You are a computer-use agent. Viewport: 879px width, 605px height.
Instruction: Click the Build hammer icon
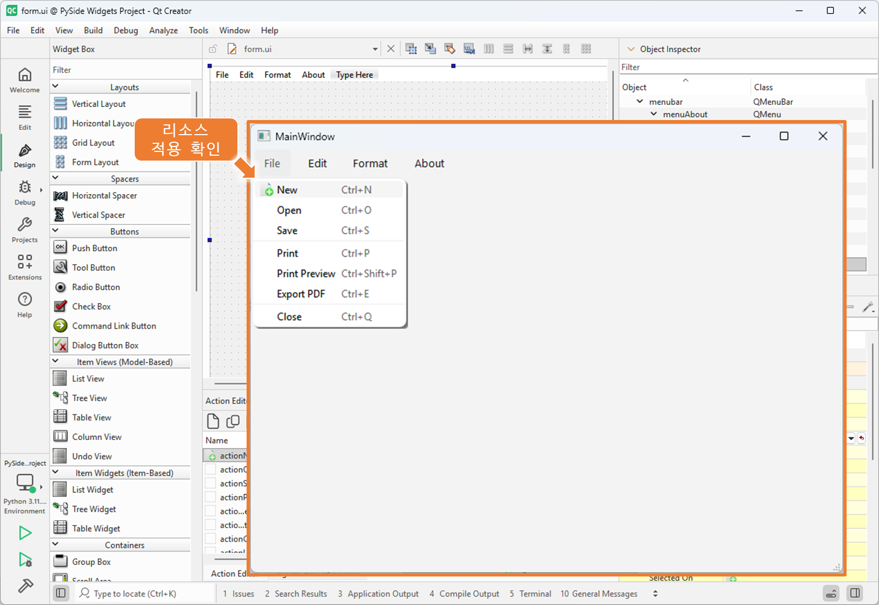25,586
